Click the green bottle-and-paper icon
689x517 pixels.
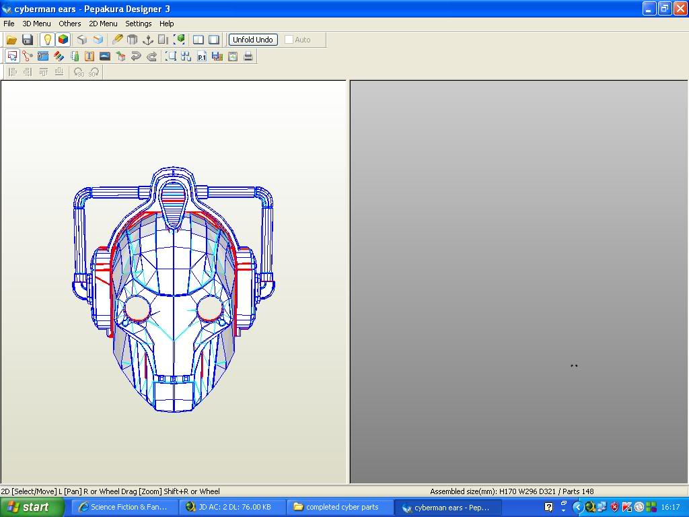[74, 57]
